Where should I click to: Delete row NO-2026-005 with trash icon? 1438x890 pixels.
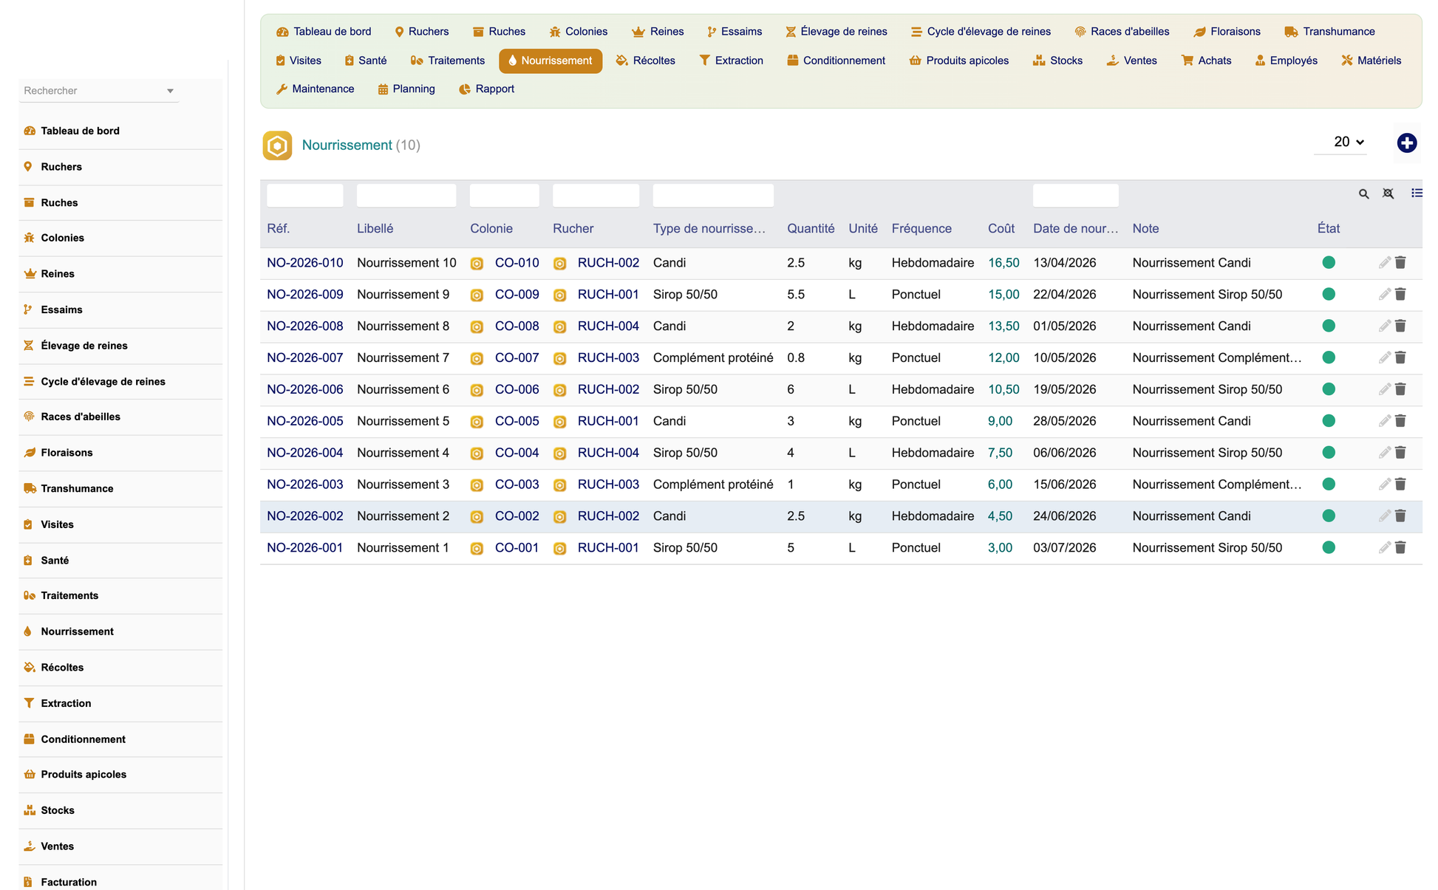coord(1400,421)
